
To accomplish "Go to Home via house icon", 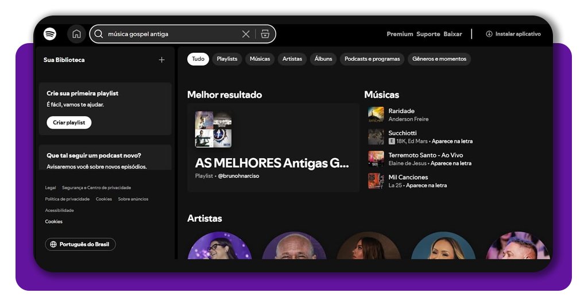I will (x=76, y=34).
